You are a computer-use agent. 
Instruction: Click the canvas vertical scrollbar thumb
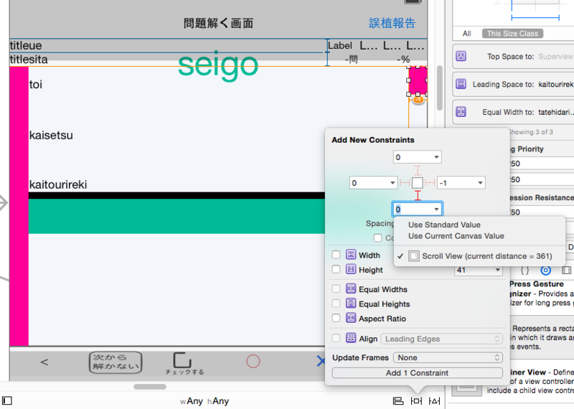439,88
